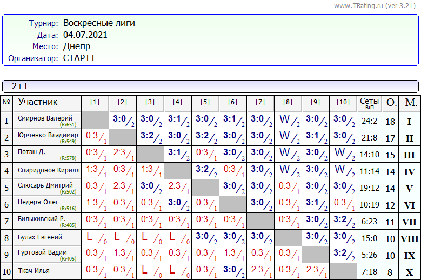The width and height of the screenshot is (421, 280).
Task: Click the Участник column header
Action: [38, 102]
